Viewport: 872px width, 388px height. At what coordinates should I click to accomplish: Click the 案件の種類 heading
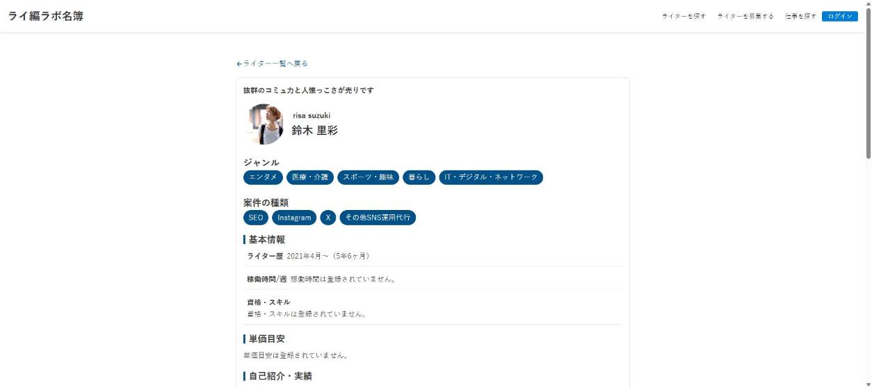[266, 203]
